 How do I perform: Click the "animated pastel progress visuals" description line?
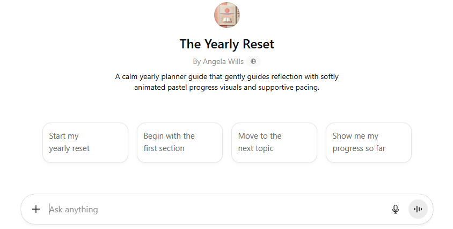[x=226, y=87]
